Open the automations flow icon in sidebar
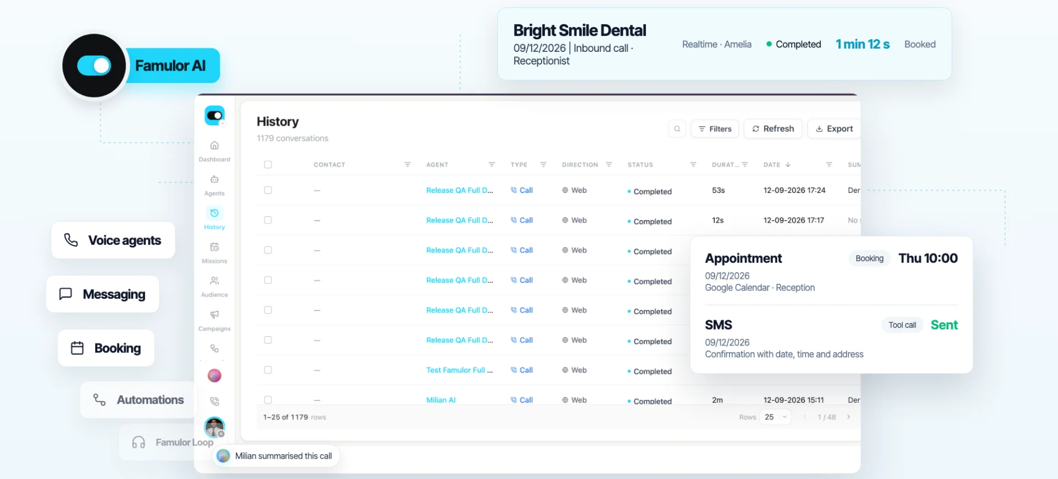The height and width of the screenshot is (479, 1058). tap(214, 348)
